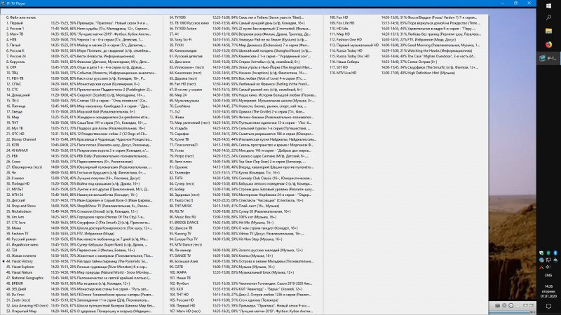Click the Windows search magnifier icon
Image resolution: width=561 pixels, height=315 pixels.
[548, 17]
